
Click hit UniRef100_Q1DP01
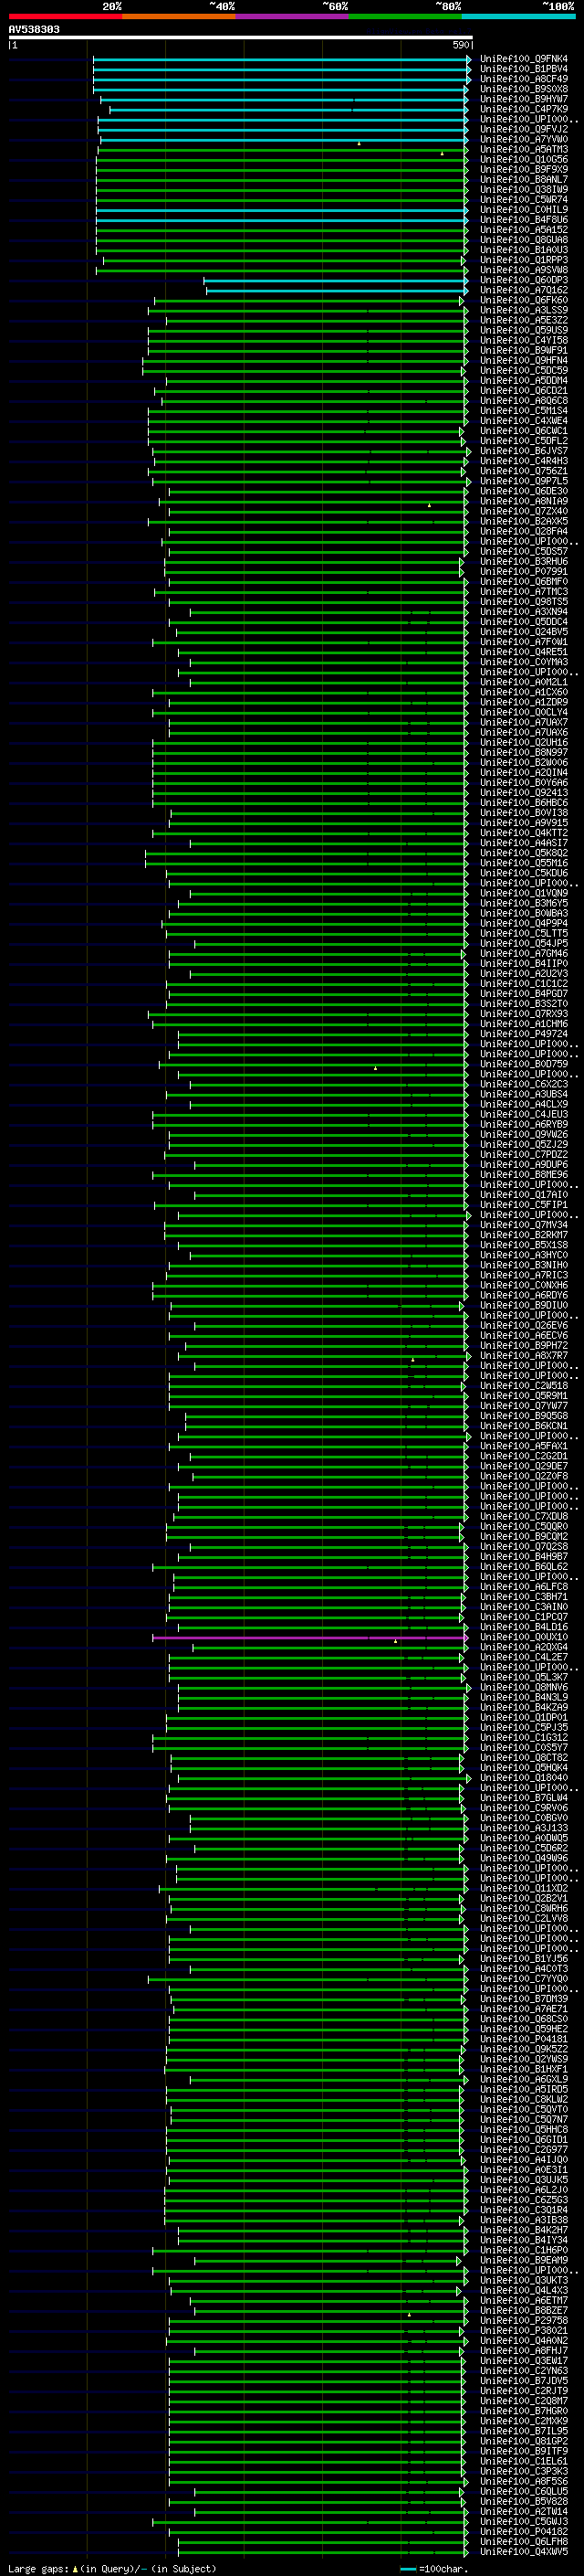click(524, 1717)
